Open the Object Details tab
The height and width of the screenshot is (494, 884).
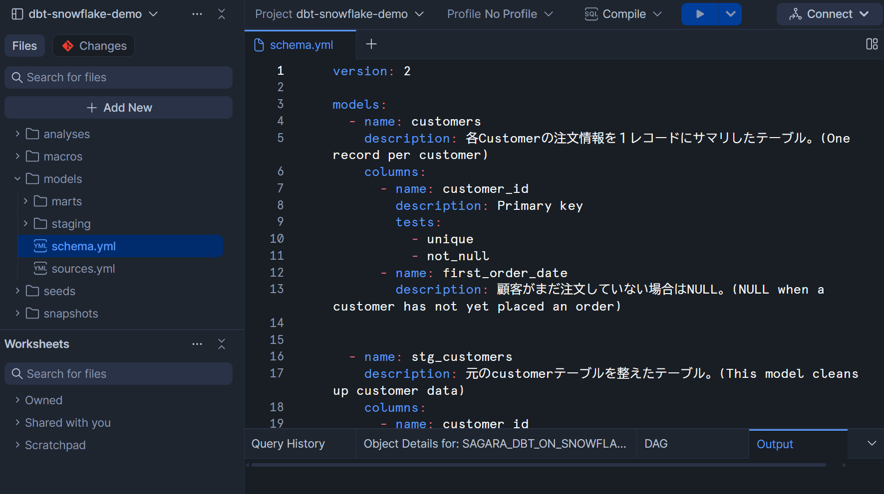click(x=495, y=444)
